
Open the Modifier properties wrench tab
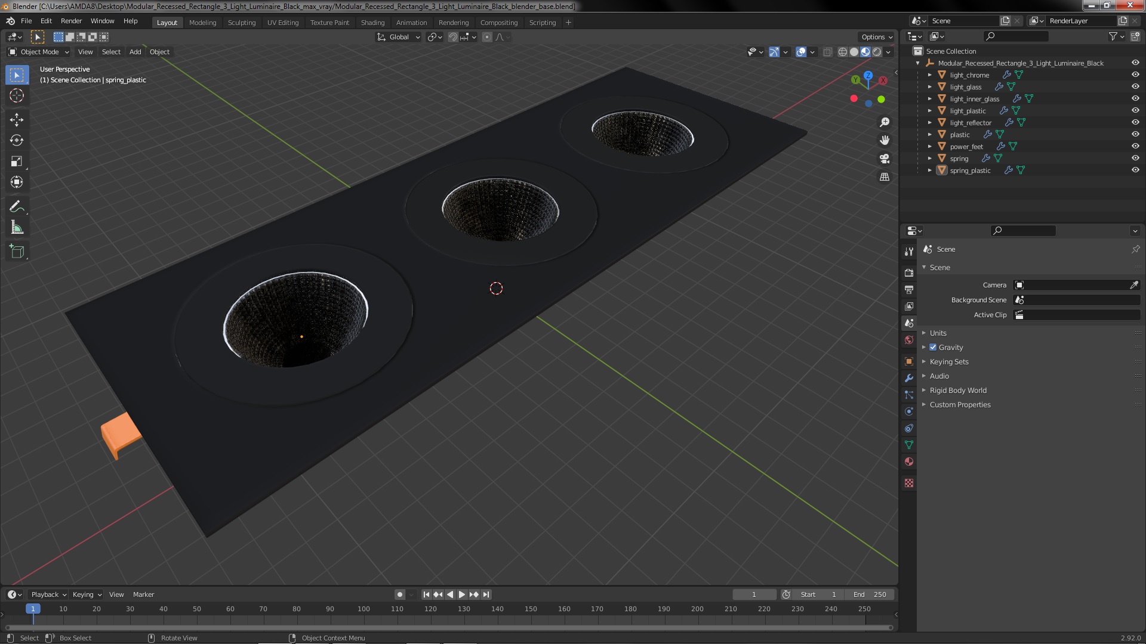(x=909, y=378)
